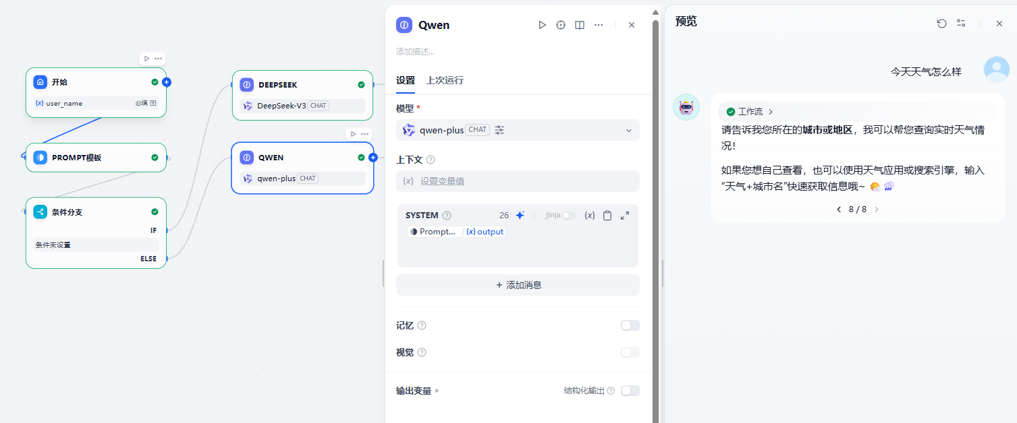This screenshot has height=423, width=1017.
Task: Insert variable with {x} icon in SYSTEM box
Action: (589, 216)
